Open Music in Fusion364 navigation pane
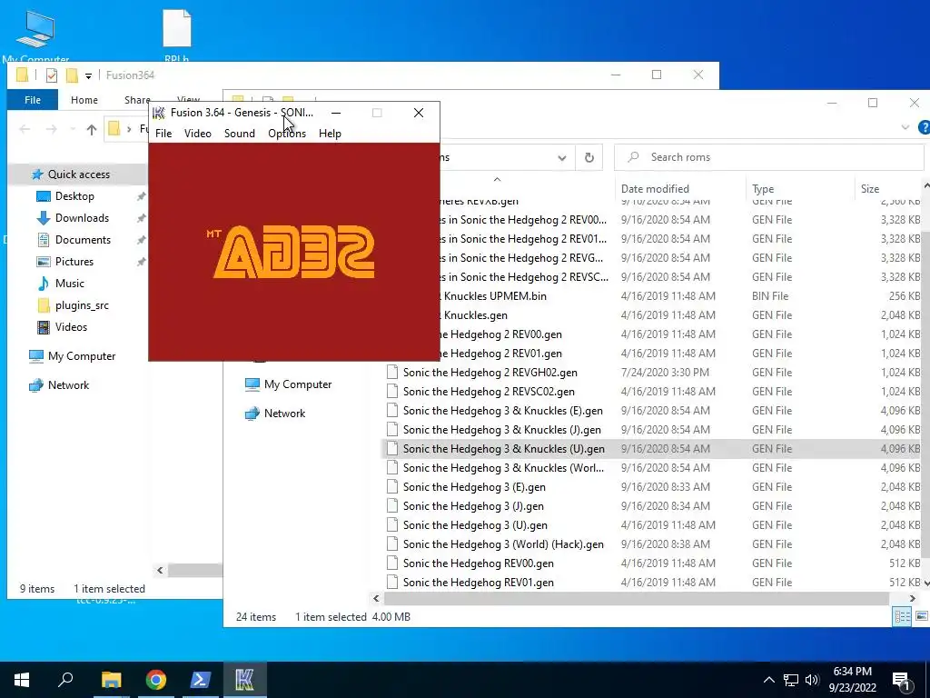This screenshot has width=930, height=698. coord(69,284)
